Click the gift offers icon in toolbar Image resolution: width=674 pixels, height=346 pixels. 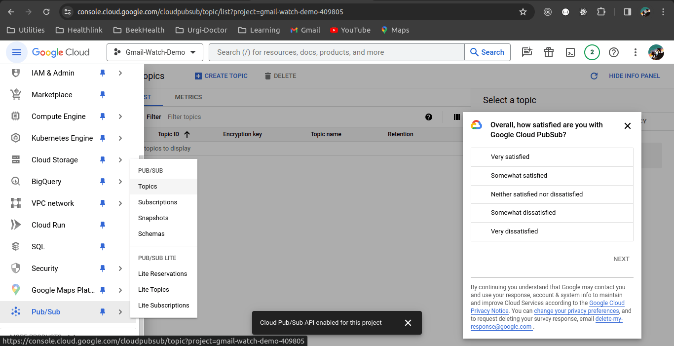coord(548,52)
